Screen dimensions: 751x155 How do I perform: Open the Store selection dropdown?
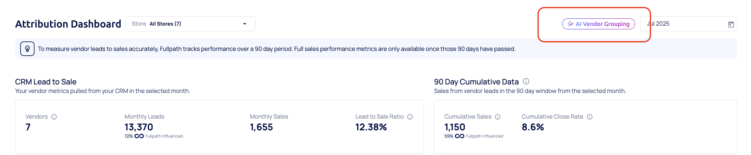coord(190,24)
